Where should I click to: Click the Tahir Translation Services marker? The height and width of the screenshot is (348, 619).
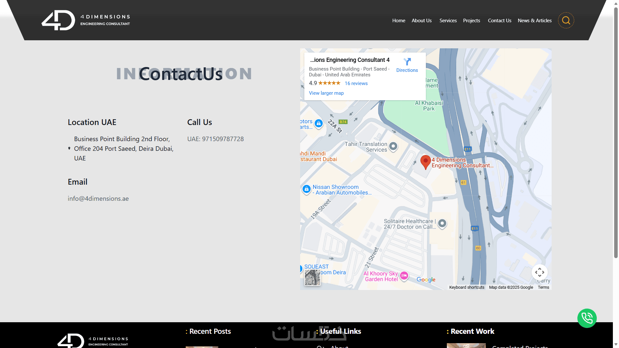tap(393, 146)
